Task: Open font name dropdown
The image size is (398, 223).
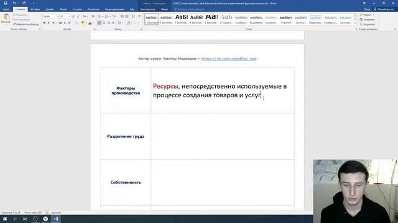Action: [x=58, y=17]
